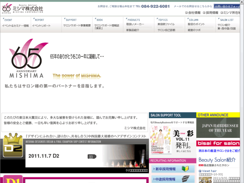
Task: Click the RECRUITING INFORMATION header
Action: click(x=173, y=161)
